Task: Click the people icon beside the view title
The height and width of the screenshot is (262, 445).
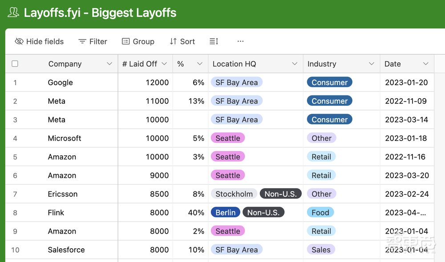Action: (13, 13)
